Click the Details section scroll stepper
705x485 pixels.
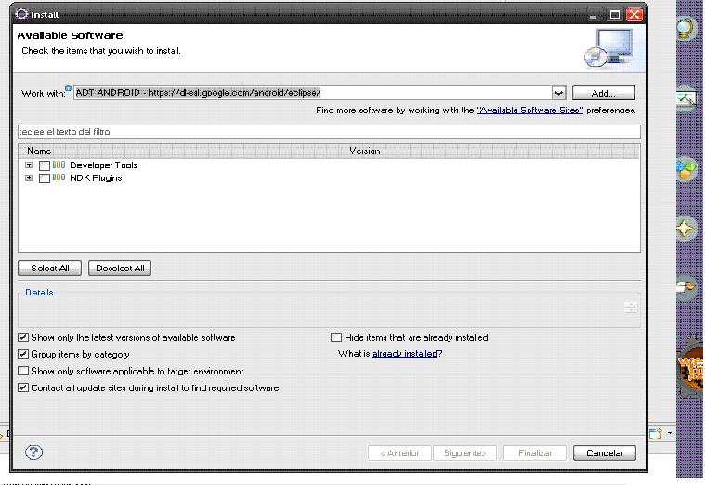631,308
